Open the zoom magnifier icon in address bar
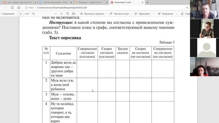 (187, 8)
